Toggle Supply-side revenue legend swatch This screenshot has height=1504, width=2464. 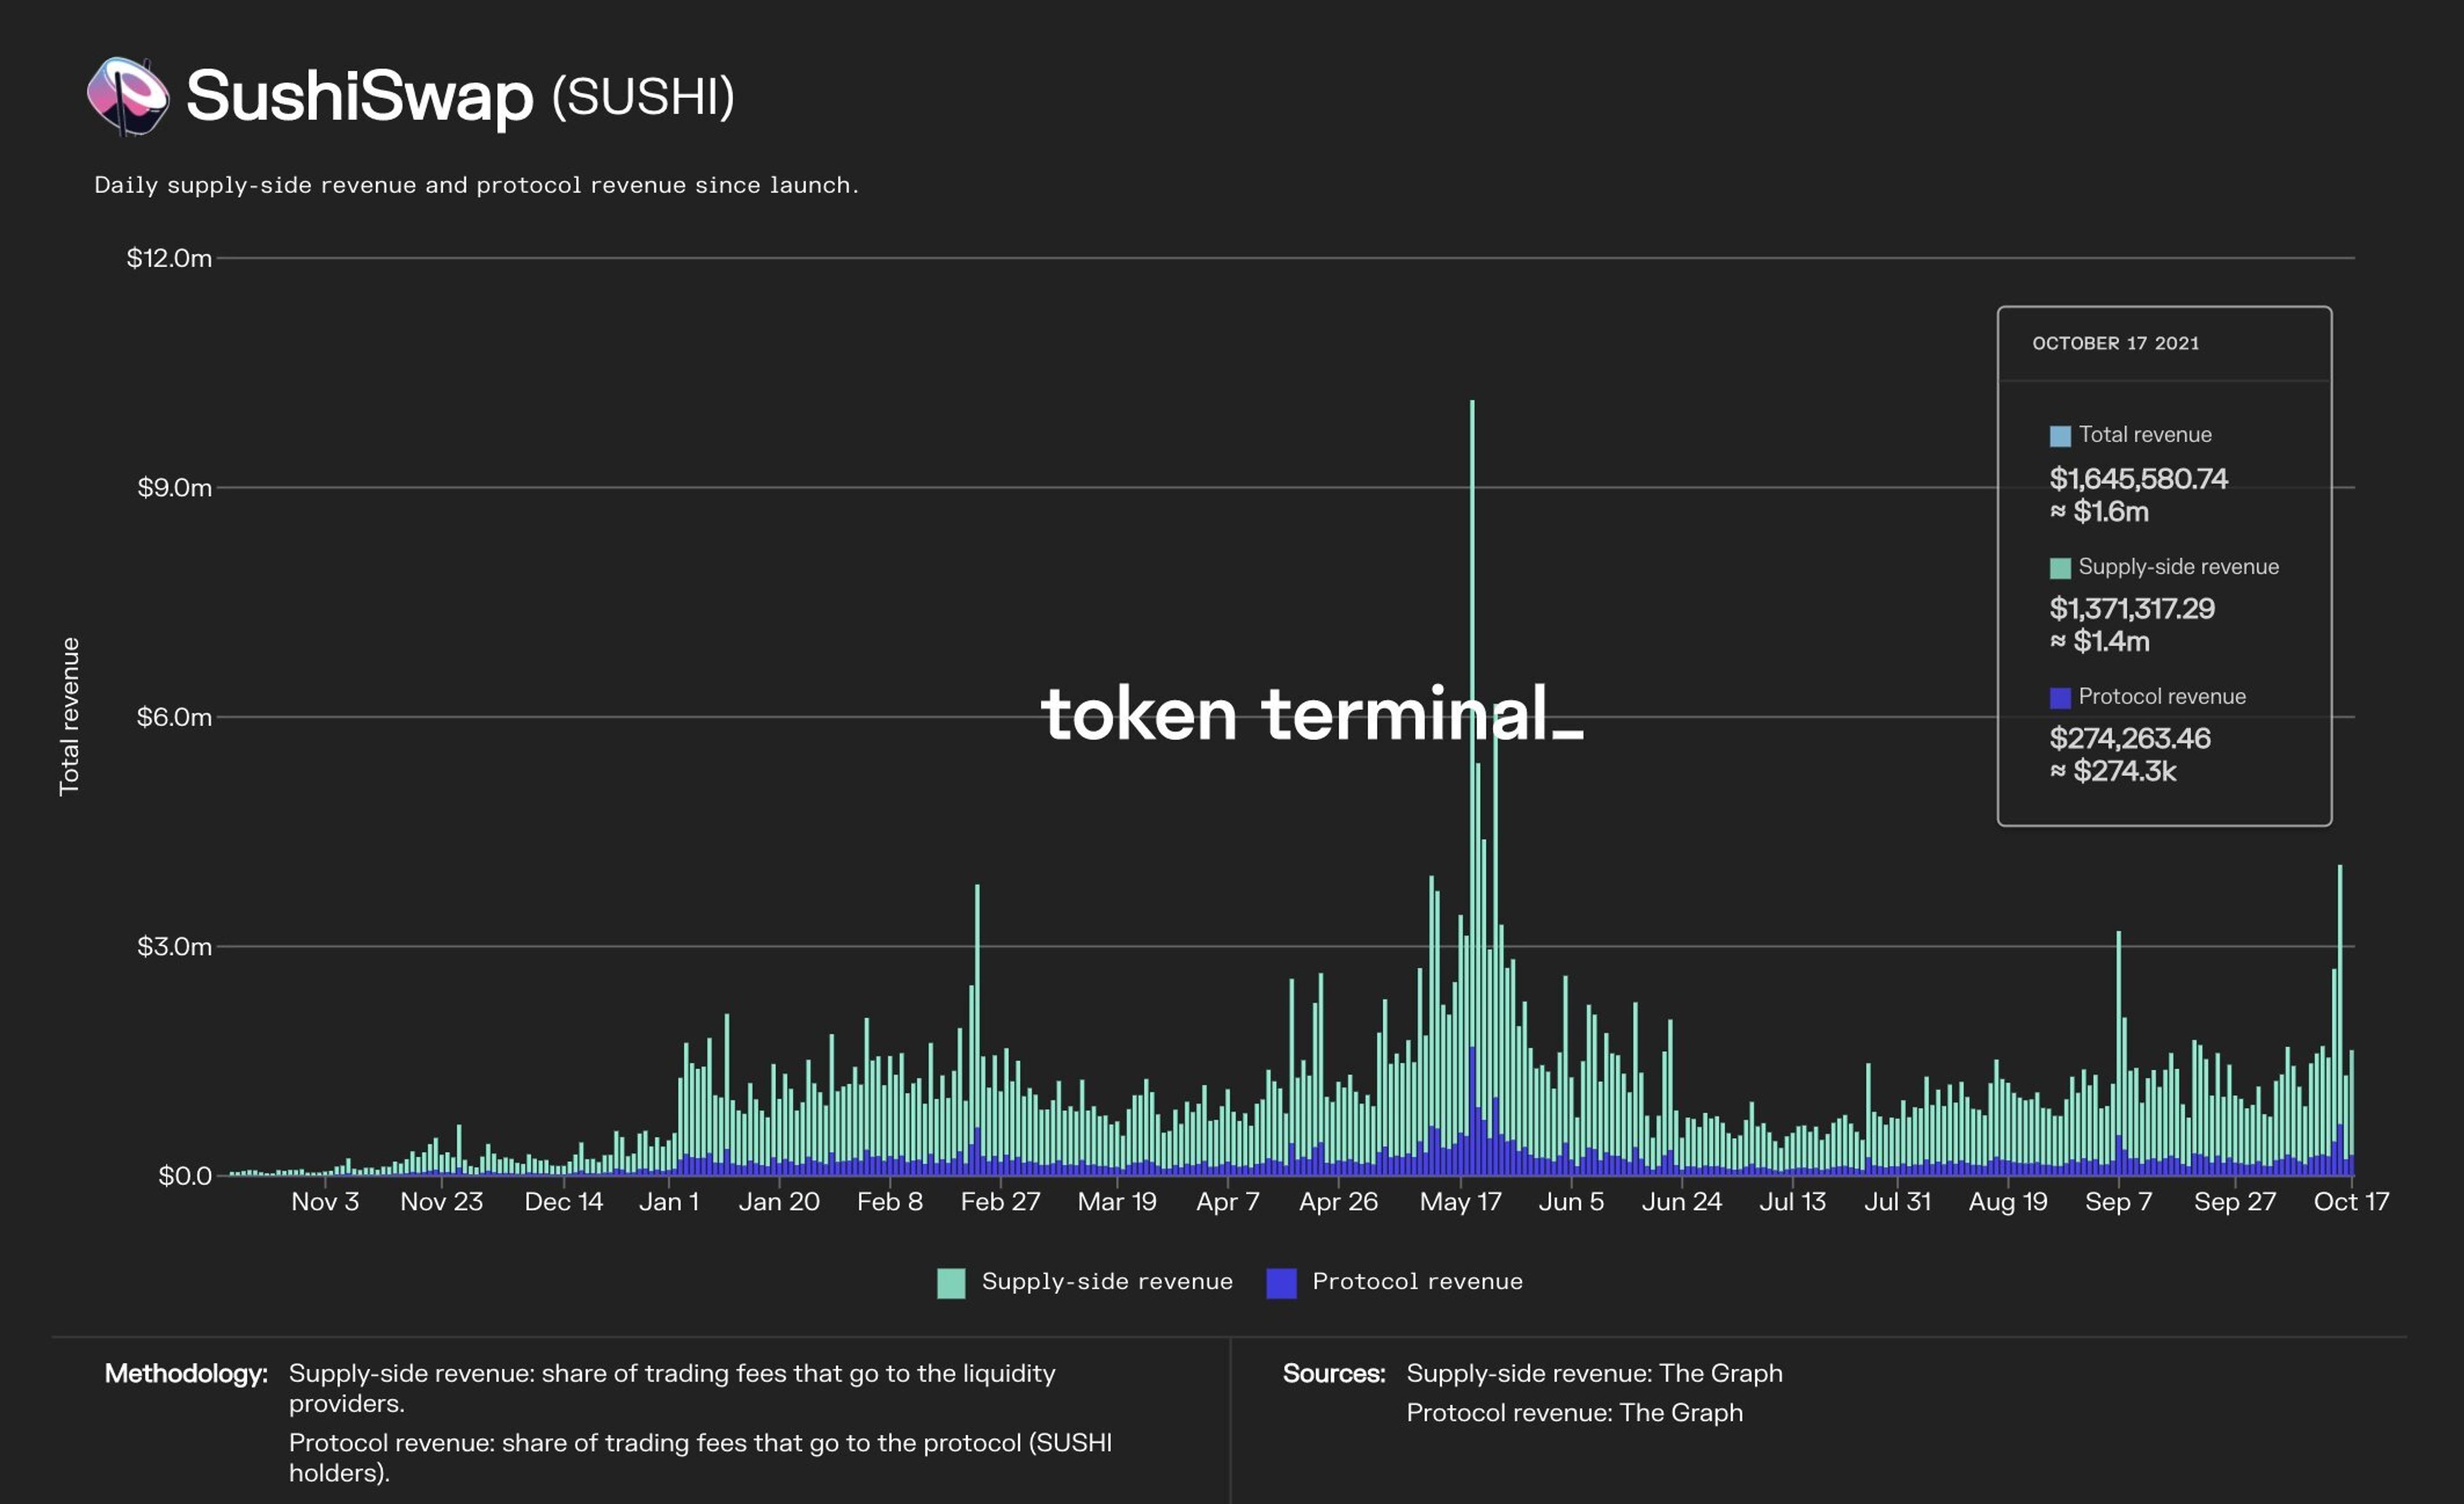(x=950, y=1282)
